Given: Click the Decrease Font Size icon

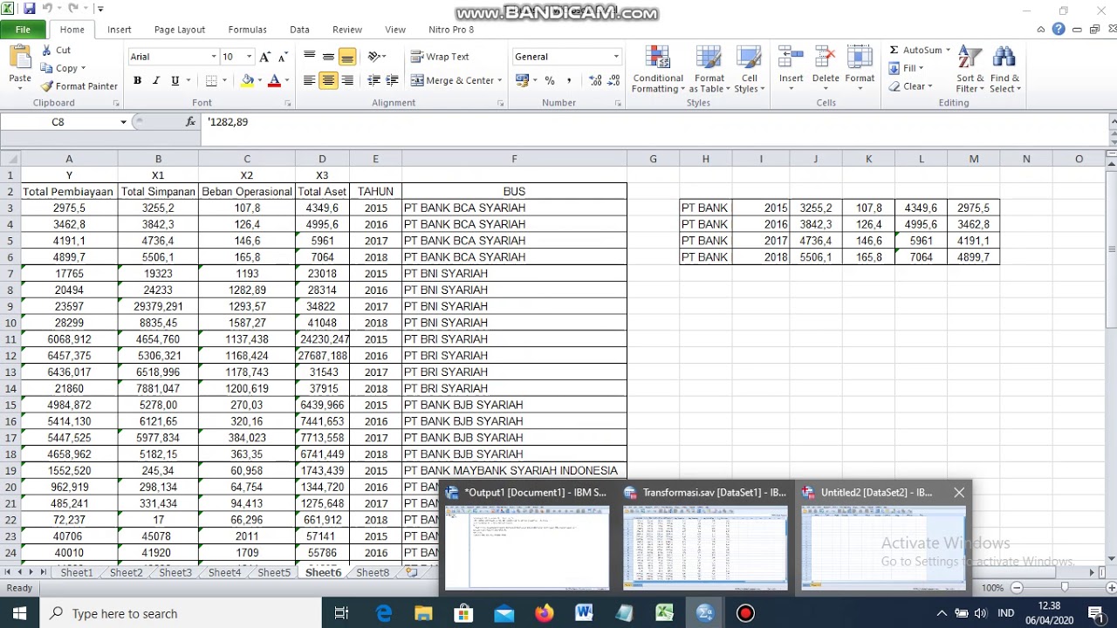Looking at the screenshot, I should pyautogui.click(x=281, y=57).
